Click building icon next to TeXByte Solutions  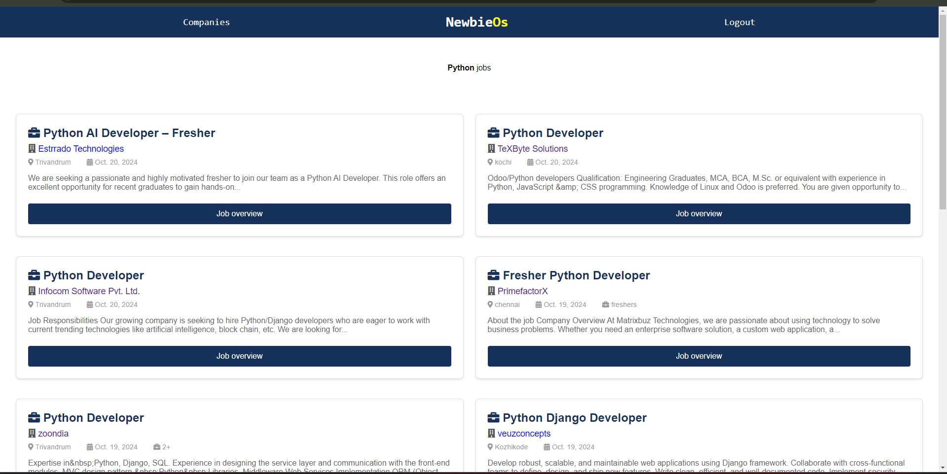(x=491, y=149)
